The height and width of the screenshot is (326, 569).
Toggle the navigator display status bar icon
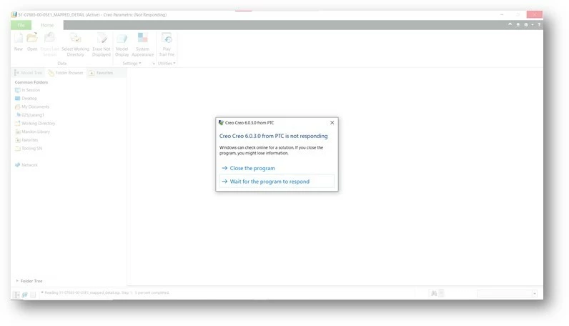coord(16,295)
